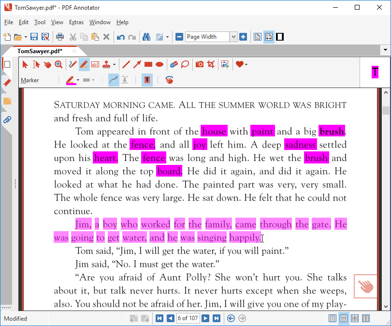The width and height of the screenshot is (391, 326).
Task: Toggle text highlight marker mode
Action: pyautogui.click(x=147, y=80)
